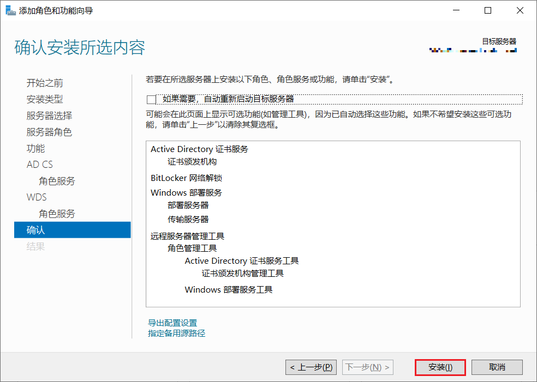
Task: Select 角色服务 under WDS
Action: pyautogui.click(x=57, y=213)
